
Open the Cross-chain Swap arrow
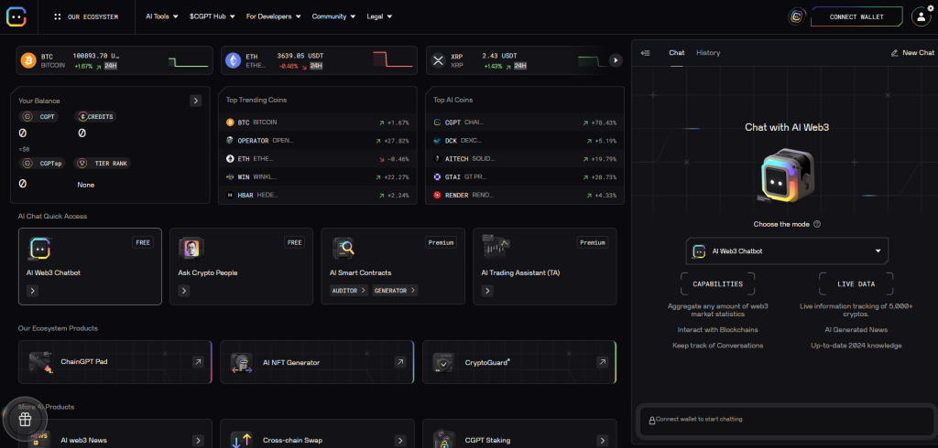(400, 441)
